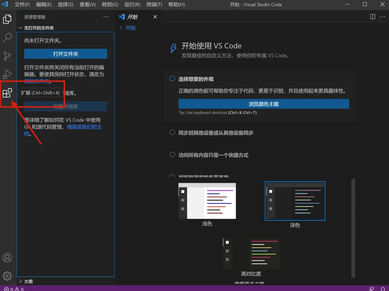This screenshot has width=389, height=291.
Task: Click the 开始使用 VS Code heading
Action: (x=211, y=46)
